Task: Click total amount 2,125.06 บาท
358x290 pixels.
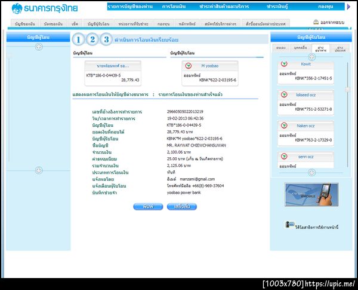Action: 179,166
